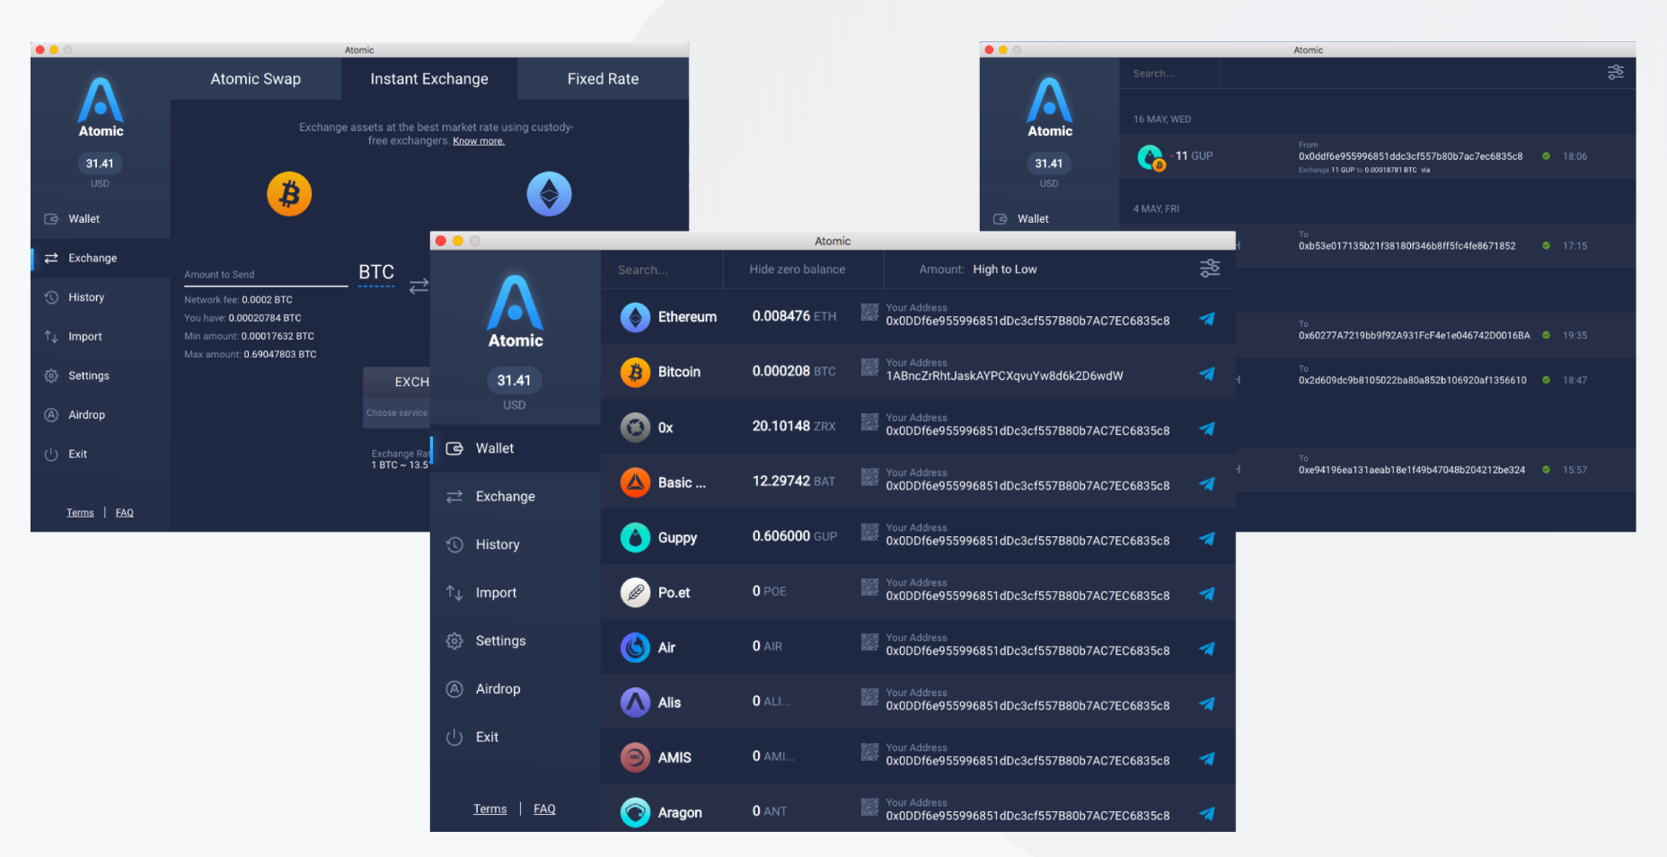Open Wallet in the History window sidebar

1050,219
